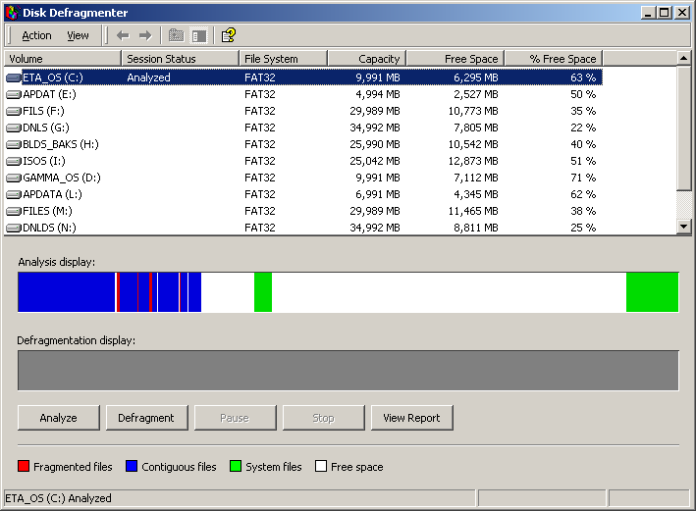696x511 pixels.
Task: Click the Pause button
Action: click(235, 418)
